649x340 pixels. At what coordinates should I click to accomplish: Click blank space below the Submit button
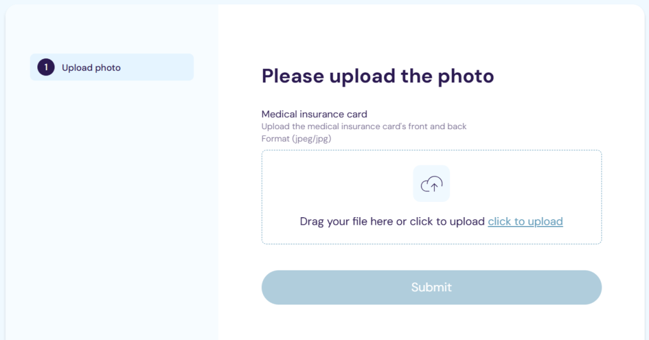[x=431, y=323]
